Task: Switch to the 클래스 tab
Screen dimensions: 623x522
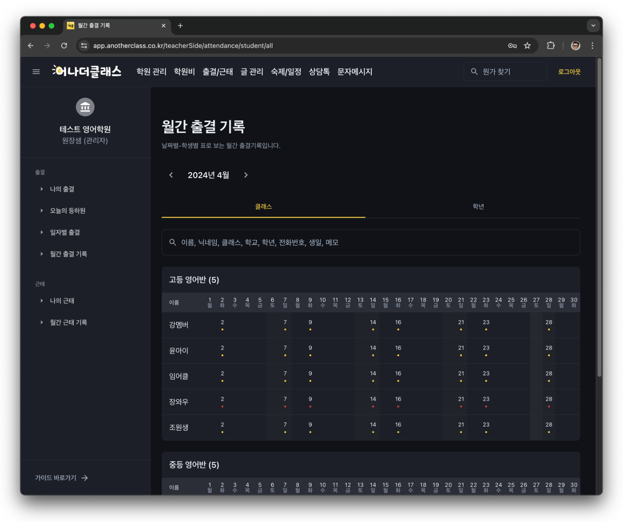Action: point(263,206)
